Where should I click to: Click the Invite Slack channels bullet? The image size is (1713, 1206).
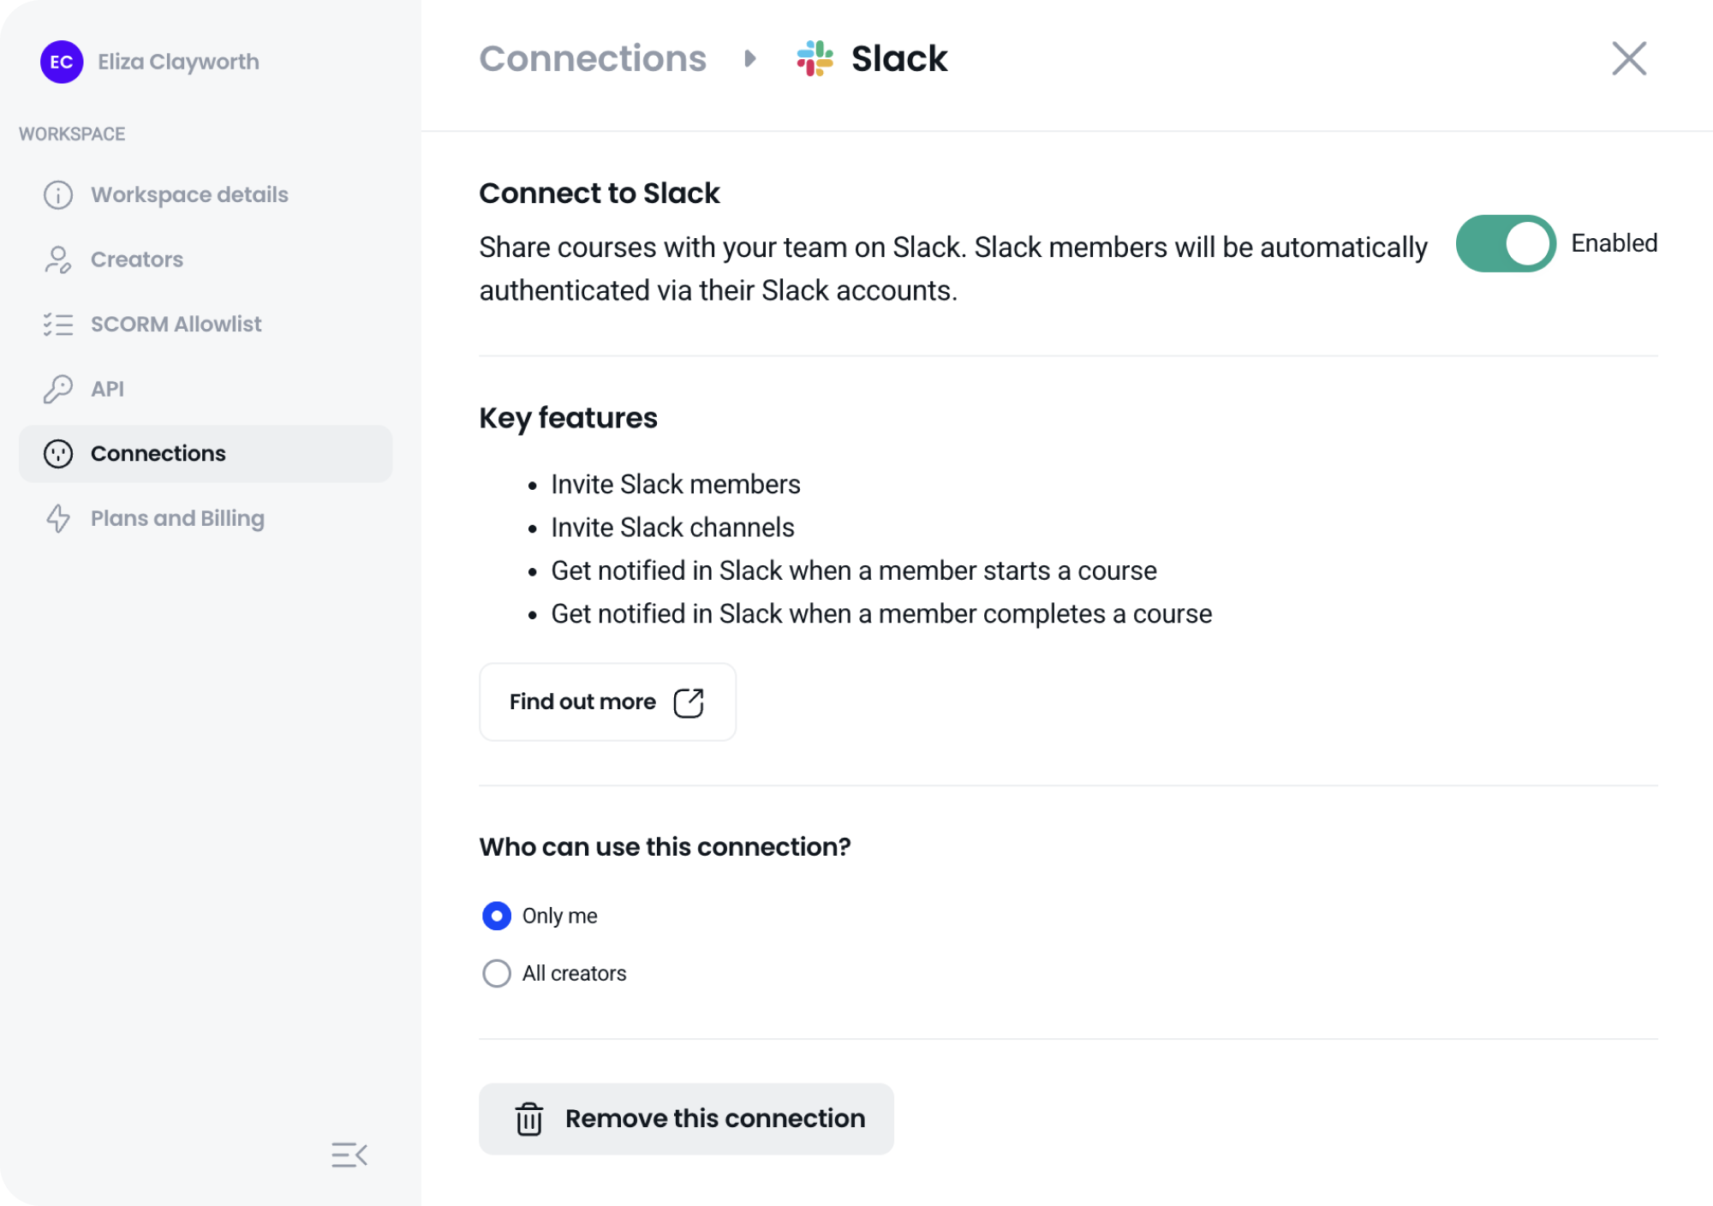click(673, 528)
